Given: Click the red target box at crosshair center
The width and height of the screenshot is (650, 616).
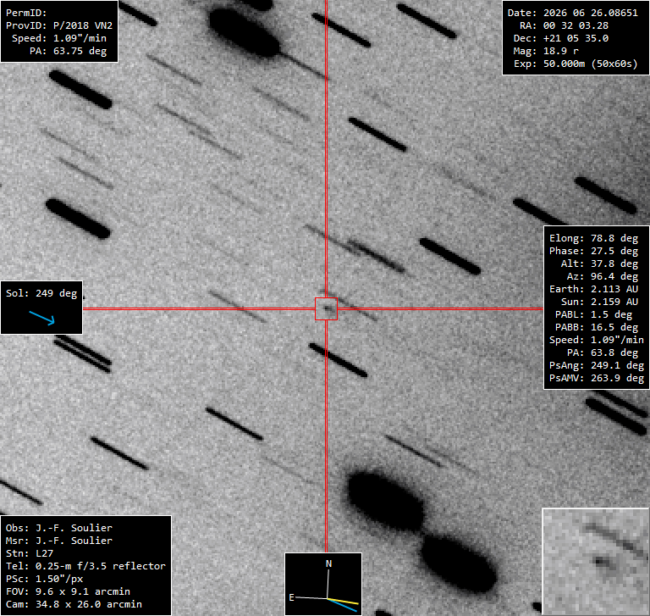Looking at the screenshot, I should (326, 308).
